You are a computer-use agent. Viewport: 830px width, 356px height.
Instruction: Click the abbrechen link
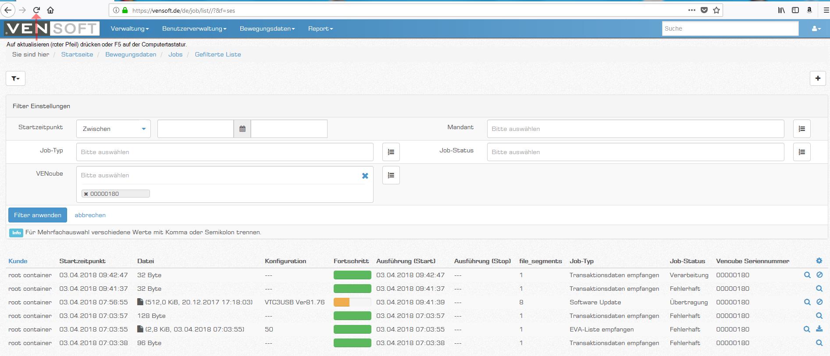(x=90, y=215)
